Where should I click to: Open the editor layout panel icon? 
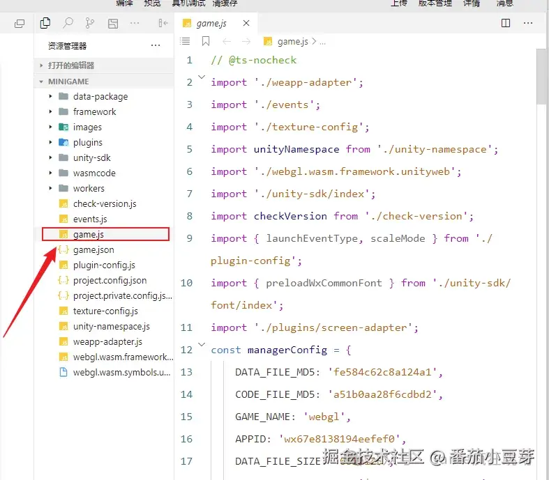[x=113, y=24]
